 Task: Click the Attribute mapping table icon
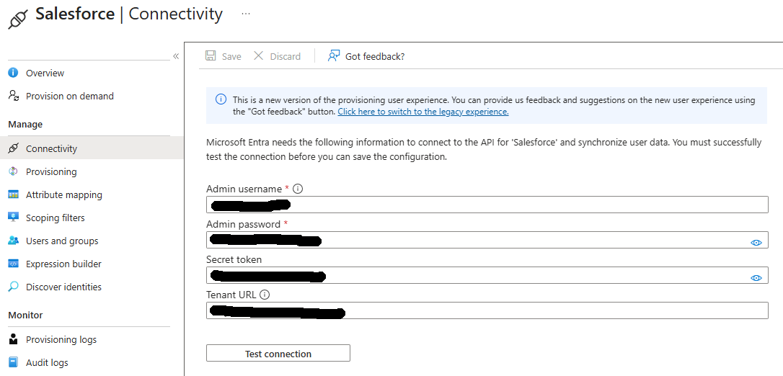(x=13, y=194)
